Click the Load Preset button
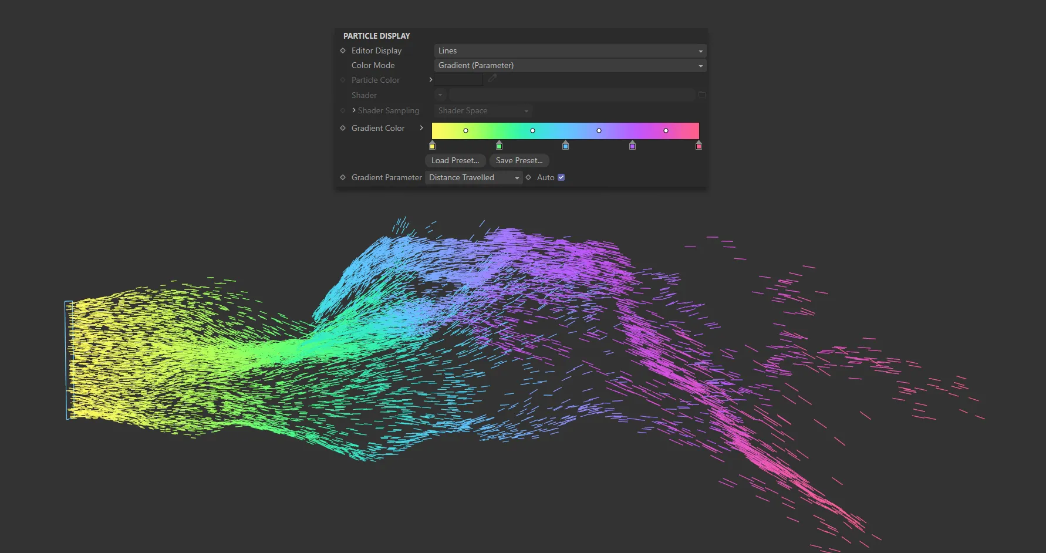 pos(455,160)
